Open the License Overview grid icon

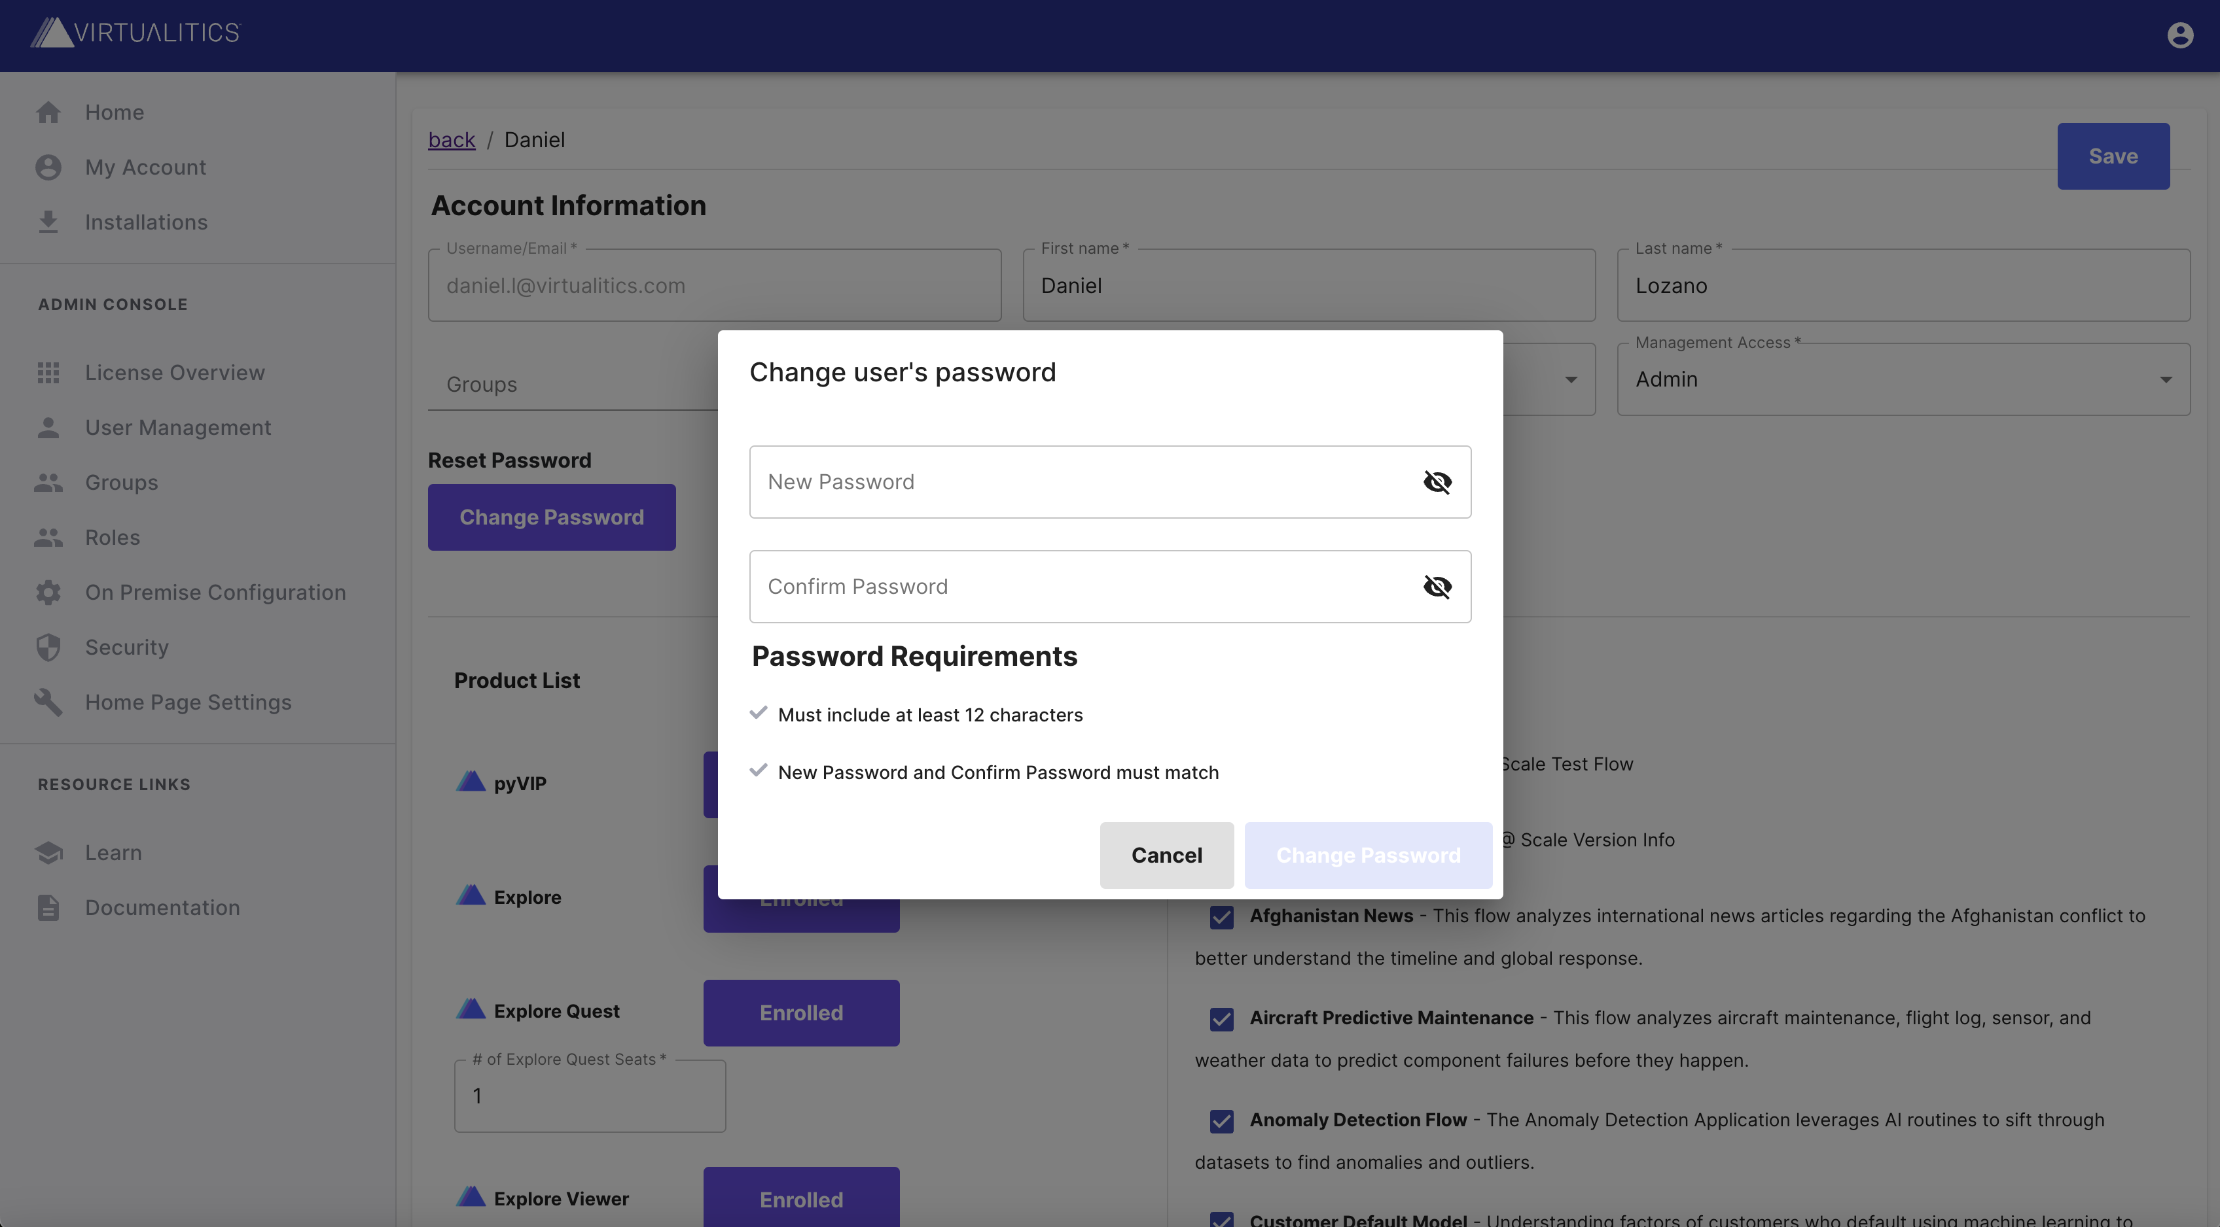pos(48,372)
